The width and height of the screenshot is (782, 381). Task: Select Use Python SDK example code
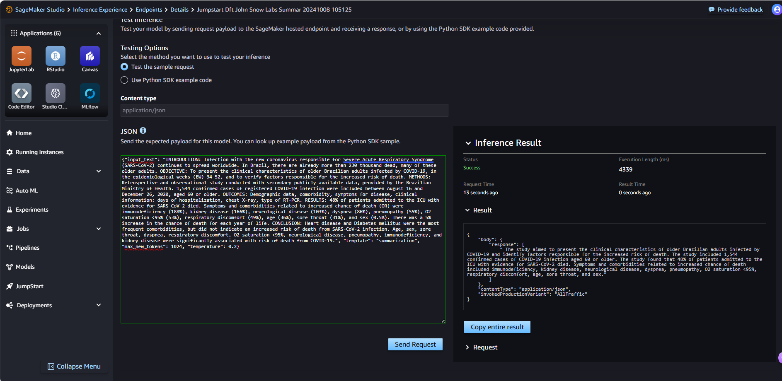[124, 80]
